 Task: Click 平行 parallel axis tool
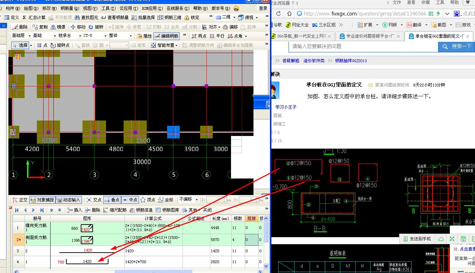point(217,36)
